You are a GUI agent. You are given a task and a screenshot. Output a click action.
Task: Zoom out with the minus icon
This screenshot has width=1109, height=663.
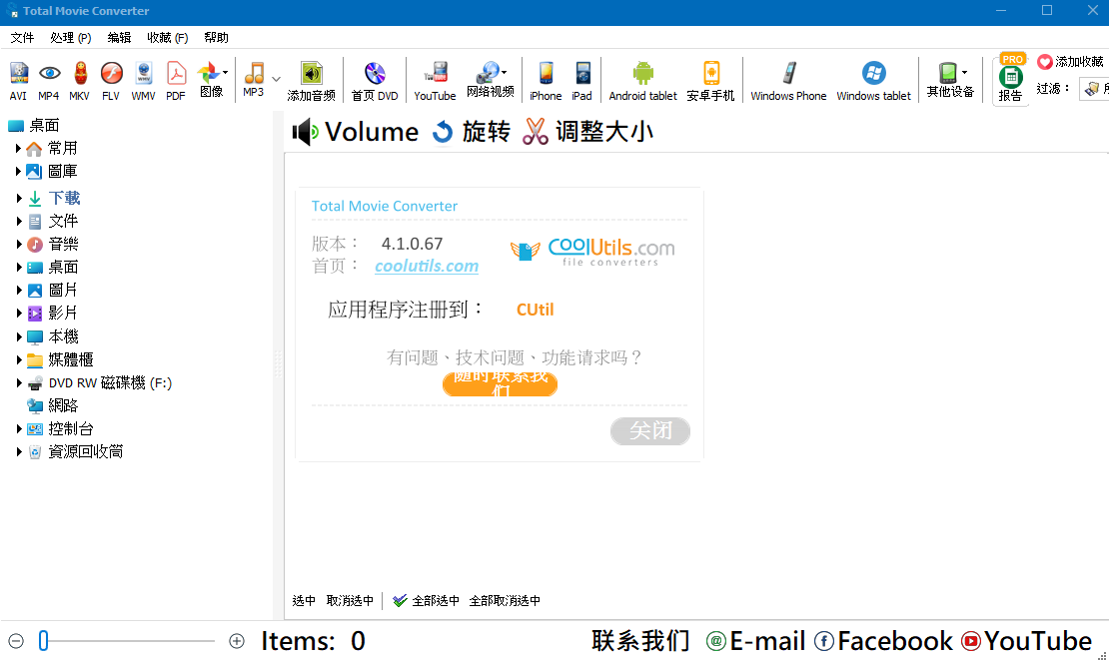(16, 641)
